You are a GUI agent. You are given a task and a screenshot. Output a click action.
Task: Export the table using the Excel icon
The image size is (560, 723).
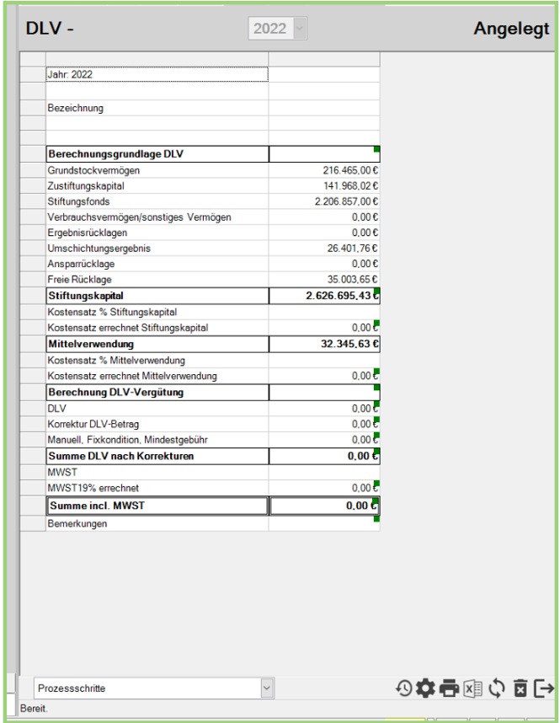coord(473,688)
